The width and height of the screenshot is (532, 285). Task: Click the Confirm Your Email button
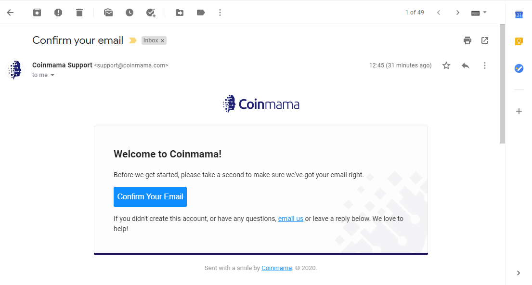point(150,197)
